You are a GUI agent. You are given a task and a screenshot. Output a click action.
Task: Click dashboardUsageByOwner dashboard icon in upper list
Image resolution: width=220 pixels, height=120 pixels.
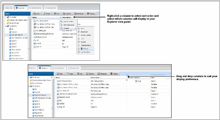[35, 34]
